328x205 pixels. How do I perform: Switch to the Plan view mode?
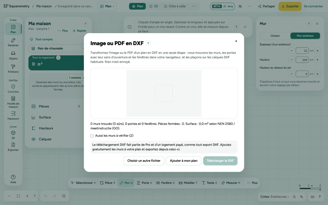(x=137, y=6)
